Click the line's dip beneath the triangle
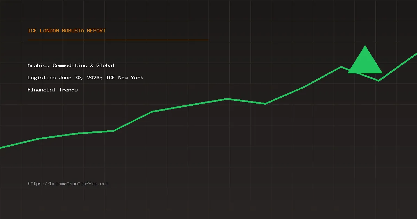This screenshot has width=417, height=219. point(379,81)
